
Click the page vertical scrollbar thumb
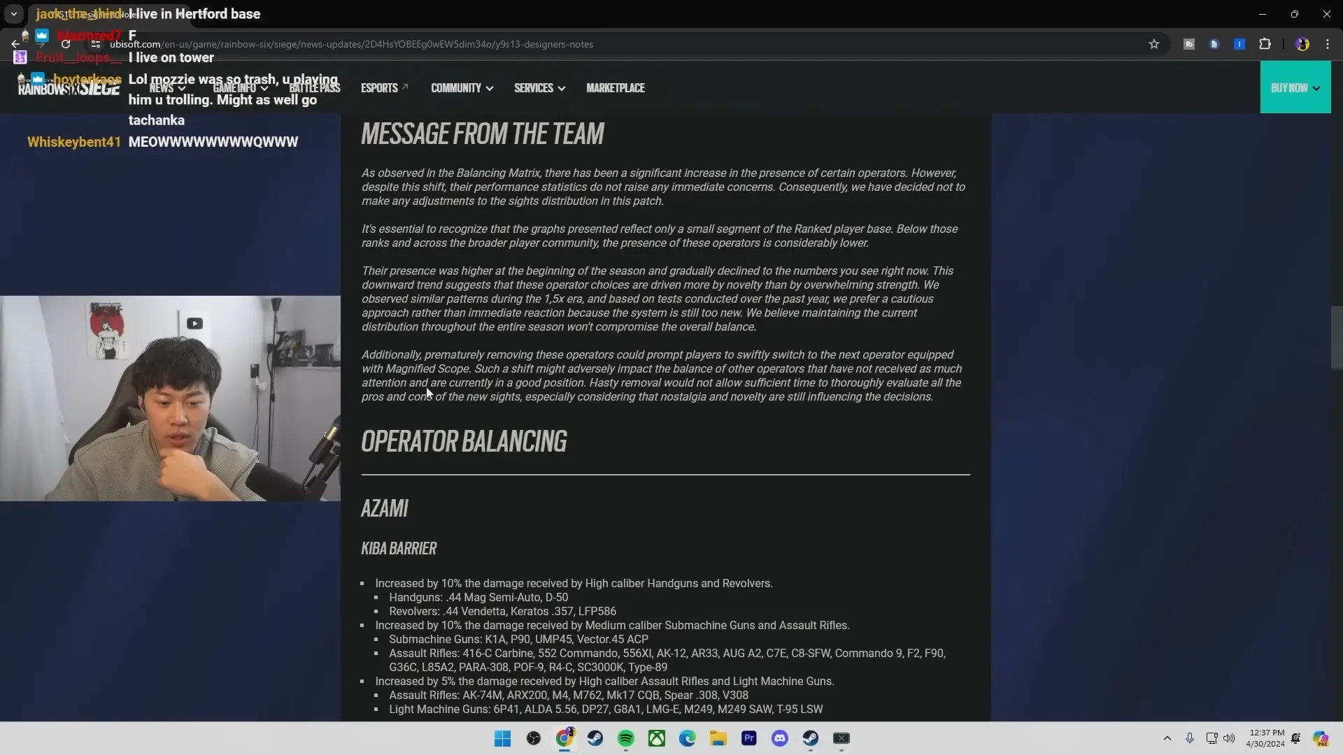coord(1336,338)
